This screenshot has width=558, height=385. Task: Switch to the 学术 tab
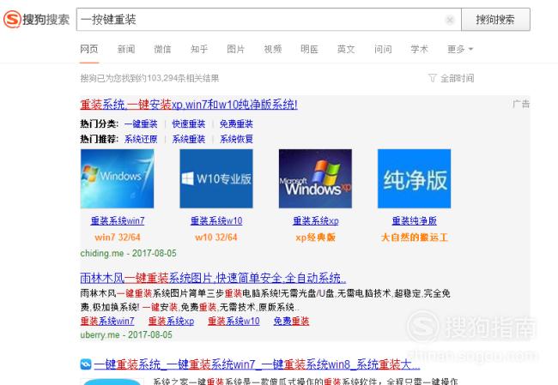pyautogui.click(x=419, y=49)
